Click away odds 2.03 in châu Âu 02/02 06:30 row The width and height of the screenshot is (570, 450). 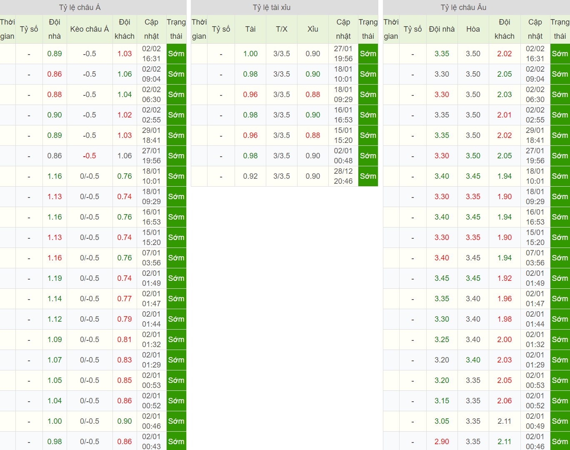point(505,95)
